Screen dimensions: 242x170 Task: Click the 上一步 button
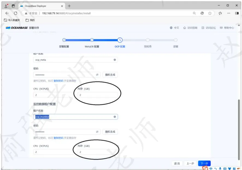(190, 163)
